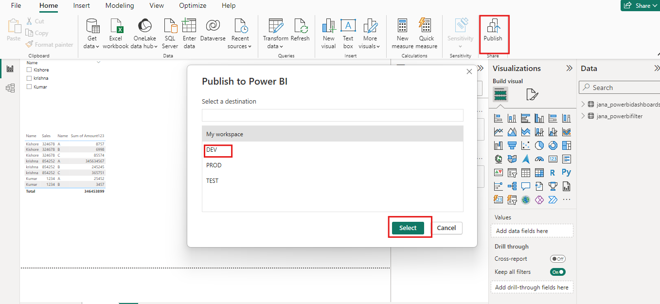Switch to the Home ribbon tab

(49, 6)
